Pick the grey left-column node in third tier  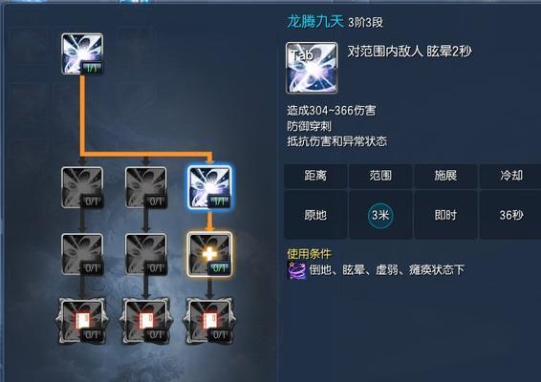(x=82, y=254)
